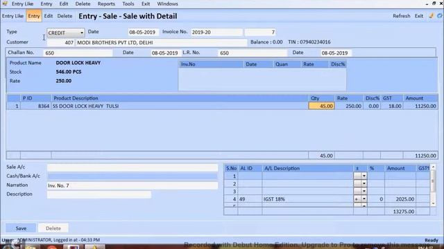444x249 pixels.
Task: Open the Edit menu in the menu bar
Action: coord(64,4)
